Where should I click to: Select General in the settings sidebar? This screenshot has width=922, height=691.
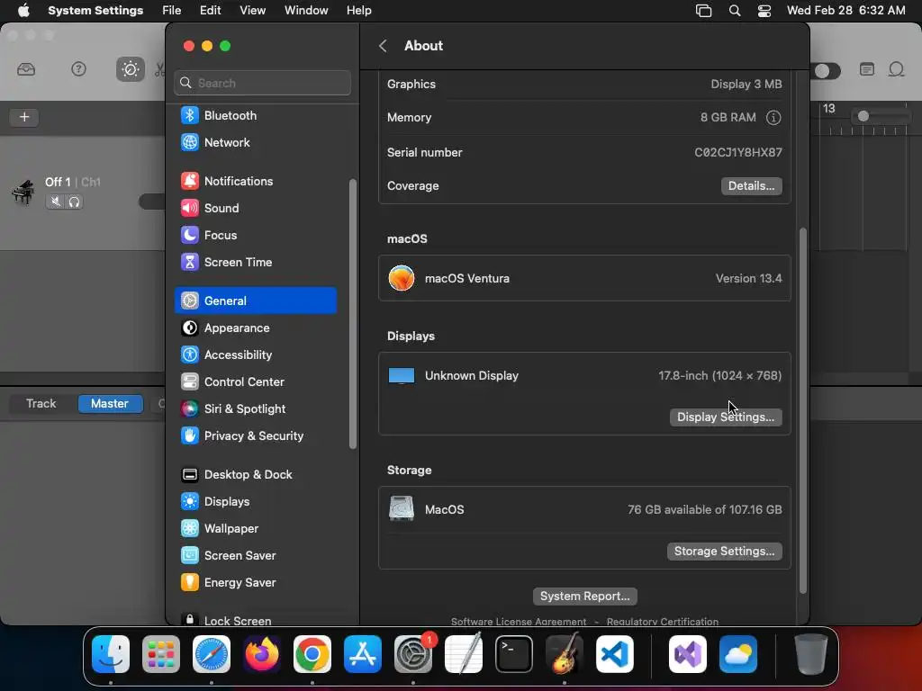(x=255, y=301)
